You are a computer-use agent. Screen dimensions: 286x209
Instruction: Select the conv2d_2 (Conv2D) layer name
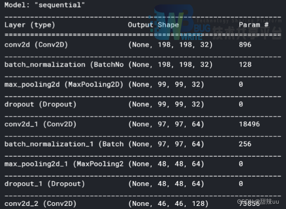pyautogui.click(x=40, y=204)
